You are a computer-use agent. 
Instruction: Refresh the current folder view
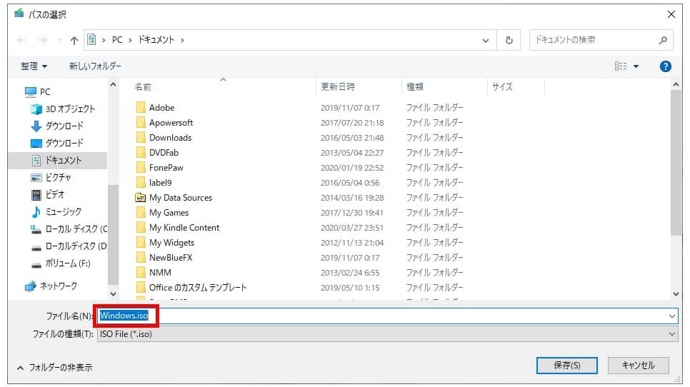pos(509,41)
